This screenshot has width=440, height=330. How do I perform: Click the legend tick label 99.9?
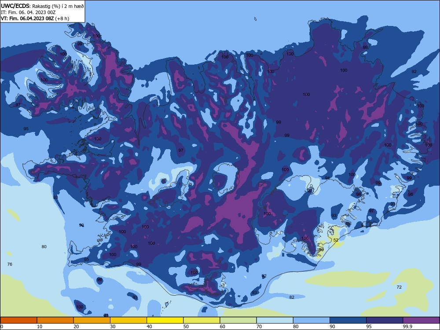(407, 326)
